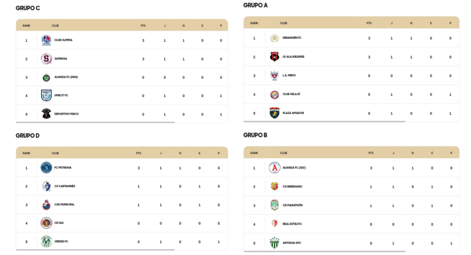The height and width of the screenshot is (255, 471).
Task: Select the RANK column header in Grupo A
Action: 254,23
